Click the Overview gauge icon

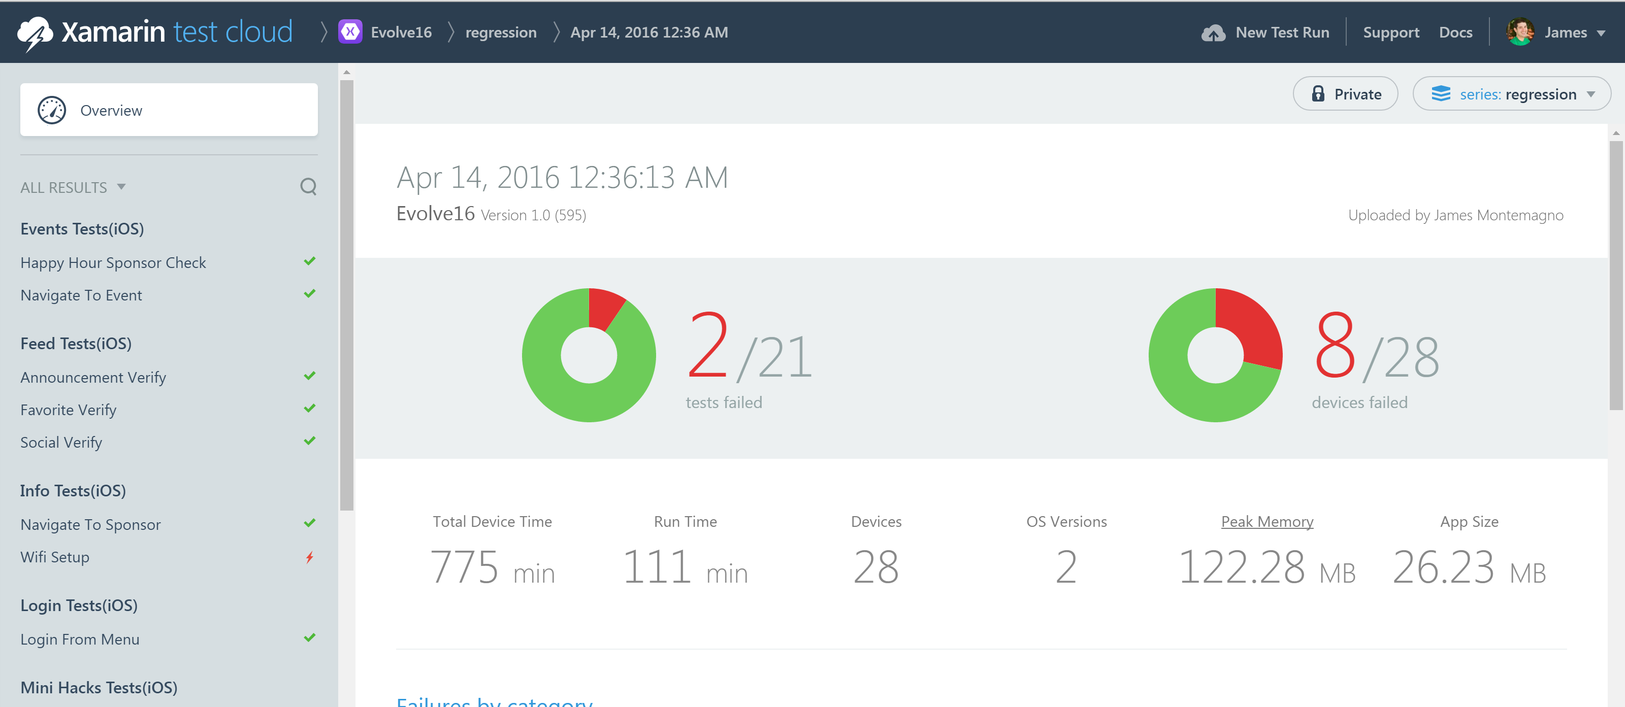pyautogui.click(x=52, y=110)
